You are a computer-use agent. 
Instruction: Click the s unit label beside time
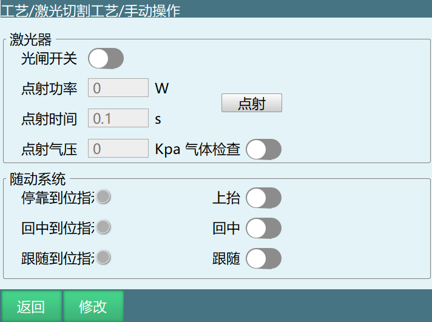tap(158, 119)
